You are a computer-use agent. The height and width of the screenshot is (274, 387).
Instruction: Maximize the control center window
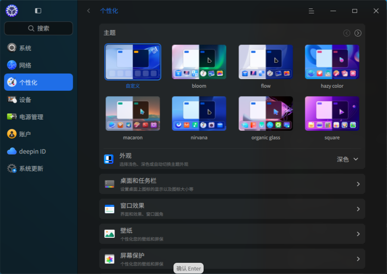click(355, 11)
